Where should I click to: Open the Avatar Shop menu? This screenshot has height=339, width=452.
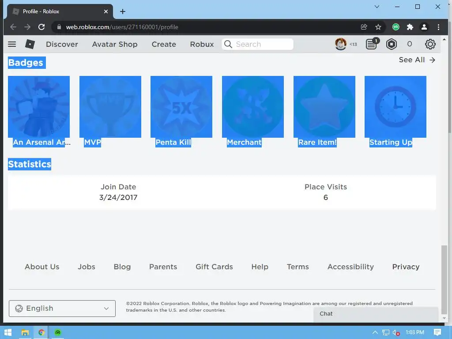pyautogui.click(x=115, y=44)
